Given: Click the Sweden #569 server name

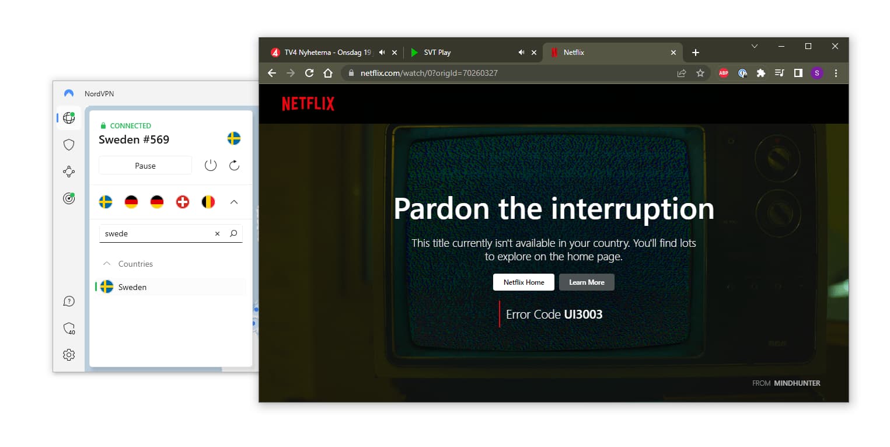Looking at the screenshot, I should point(134,139).
